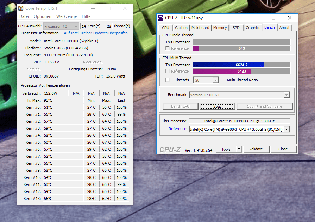Click the Kern #5 temperature 60°C
The height and width of the screenshot is (222, 315).
click(63, 142)
